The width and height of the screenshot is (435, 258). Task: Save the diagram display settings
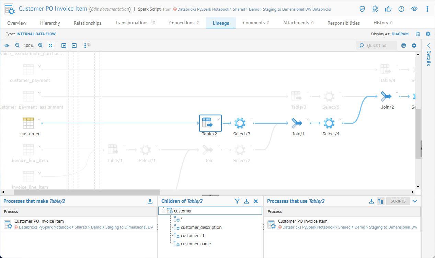coord(418,34)
